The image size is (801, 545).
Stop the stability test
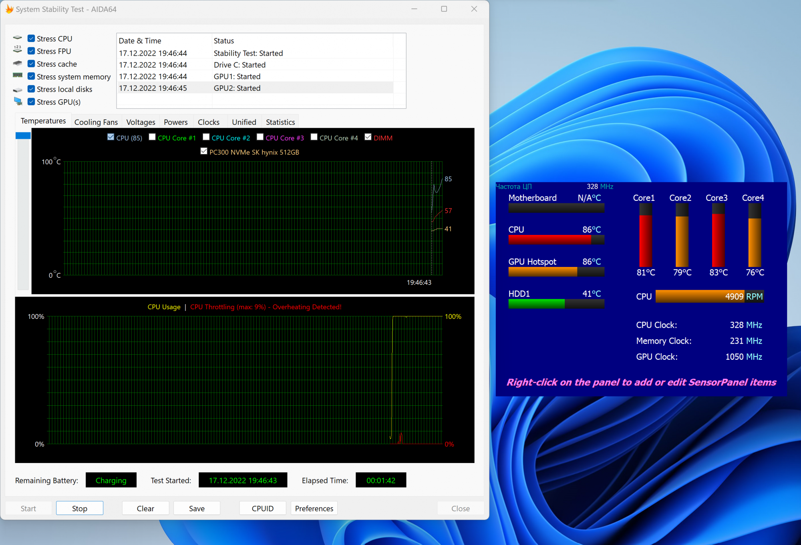(79, 508)
